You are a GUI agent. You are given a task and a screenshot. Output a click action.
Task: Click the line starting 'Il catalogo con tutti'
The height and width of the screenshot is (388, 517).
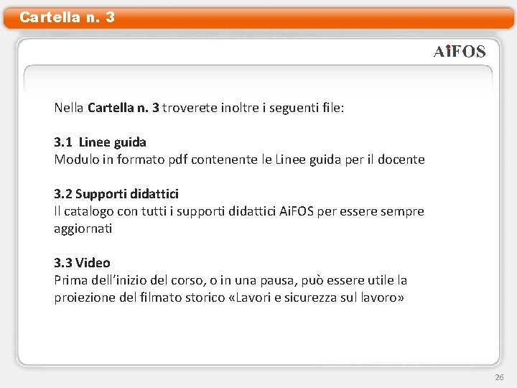[x=239, y=211]
